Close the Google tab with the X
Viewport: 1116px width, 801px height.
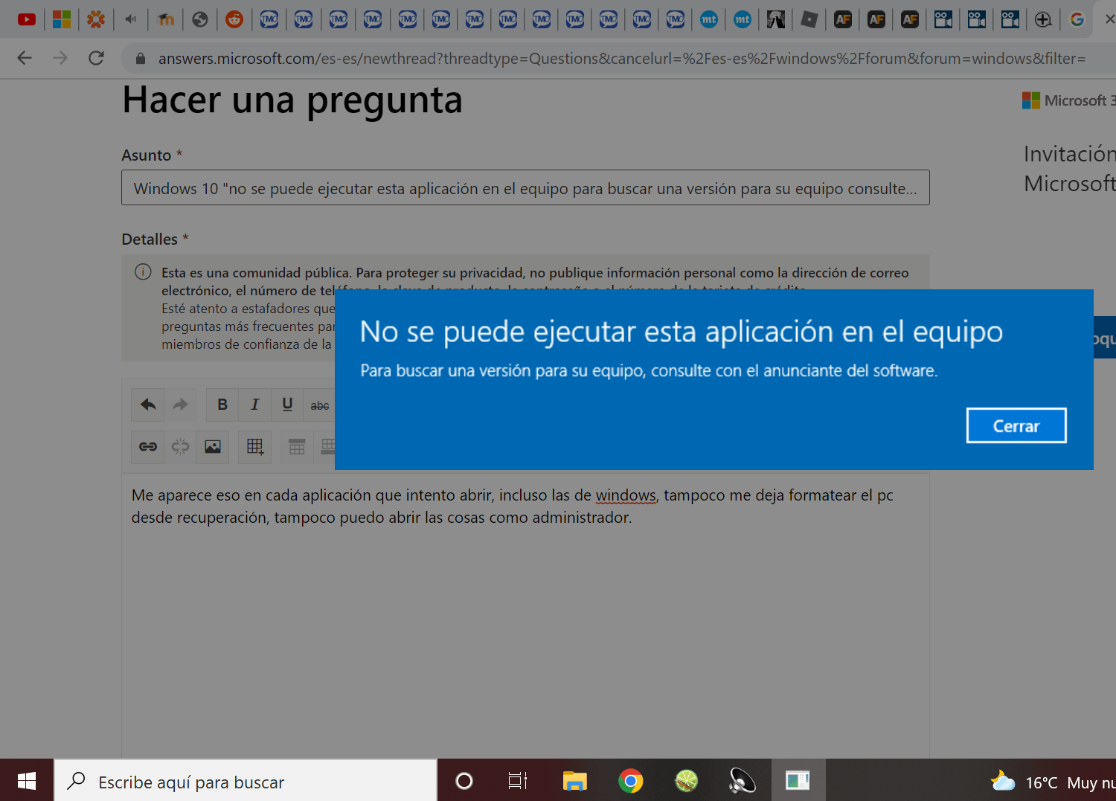click(x=1109, y=19)
